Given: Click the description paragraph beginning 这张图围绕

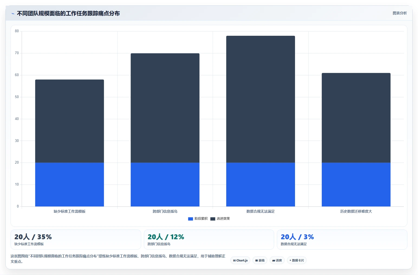Looking at the screenshot, I should point(118,259).
